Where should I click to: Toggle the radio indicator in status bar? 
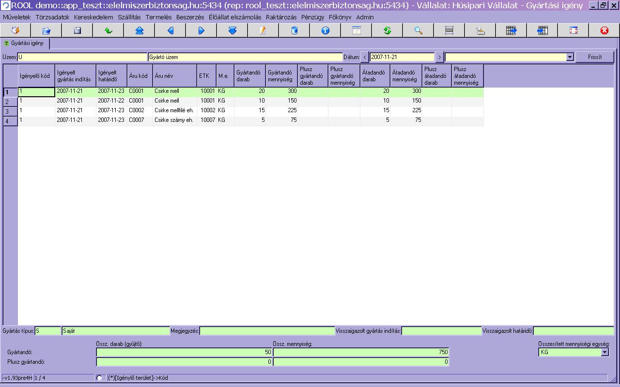click(x=99, y=378)
